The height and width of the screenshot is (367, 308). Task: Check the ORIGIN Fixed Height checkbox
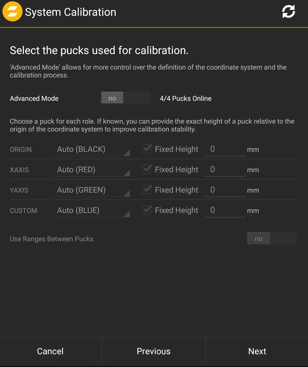coord(147,149)
